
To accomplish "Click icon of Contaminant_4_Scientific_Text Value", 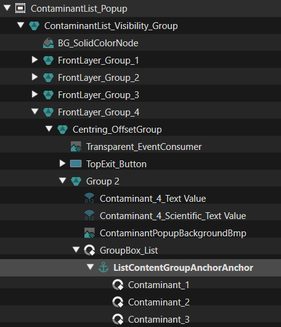I will 89,215.
